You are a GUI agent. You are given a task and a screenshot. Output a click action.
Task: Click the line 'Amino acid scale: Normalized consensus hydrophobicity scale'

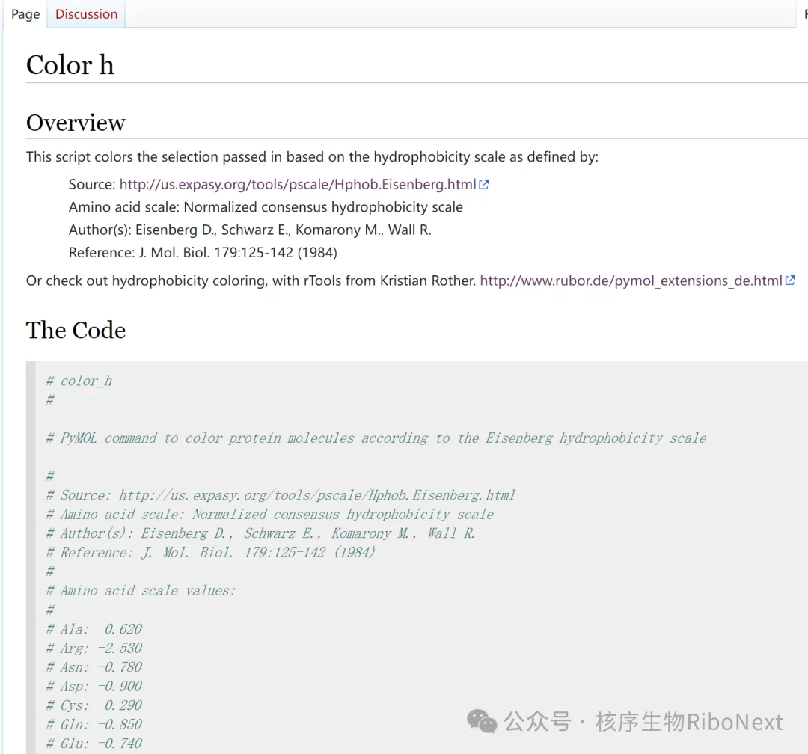[266, 207]
